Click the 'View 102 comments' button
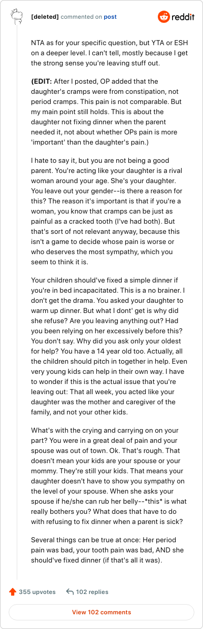The height and width of the screenshot is (629, 203). [x=101, y=612]
